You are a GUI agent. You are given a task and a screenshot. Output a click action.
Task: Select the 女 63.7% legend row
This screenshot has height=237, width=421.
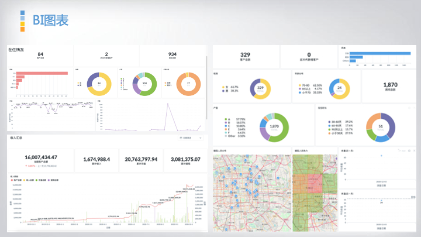(230, 87)
